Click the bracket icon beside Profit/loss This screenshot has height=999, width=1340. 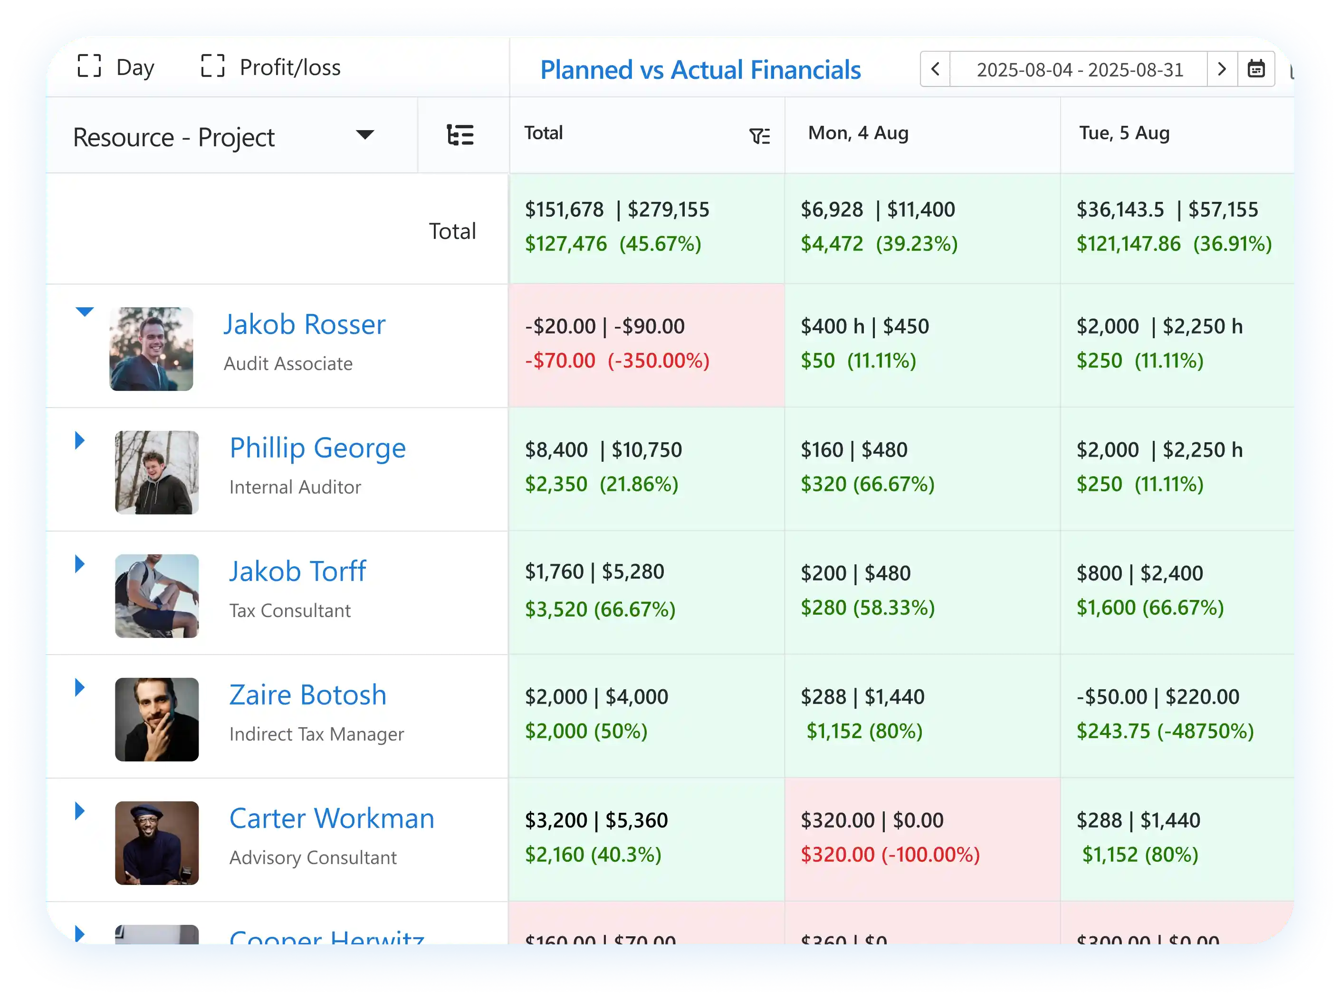tap(212, 66)
